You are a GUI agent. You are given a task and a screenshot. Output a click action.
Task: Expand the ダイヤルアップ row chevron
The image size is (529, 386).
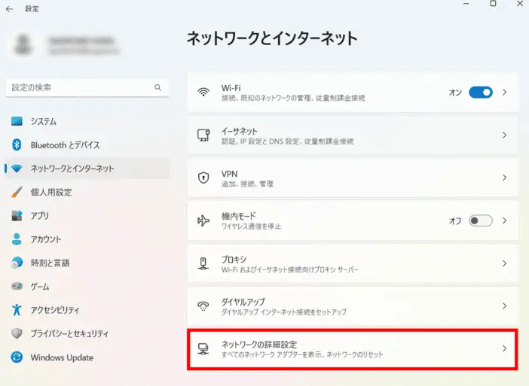point(504,306)
